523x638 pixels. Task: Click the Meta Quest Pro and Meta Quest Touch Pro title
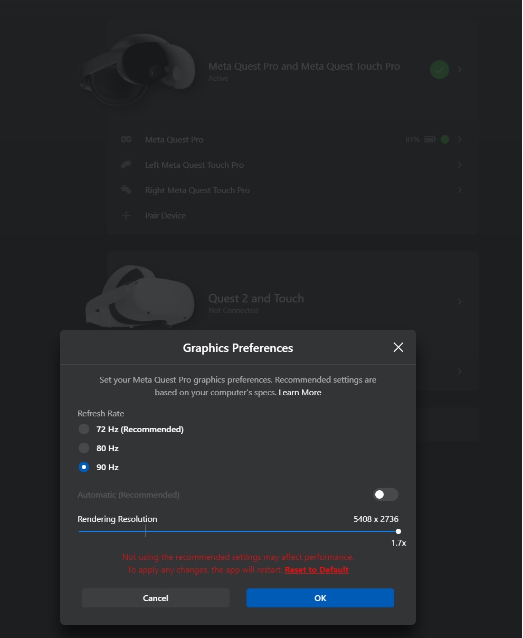304,66
